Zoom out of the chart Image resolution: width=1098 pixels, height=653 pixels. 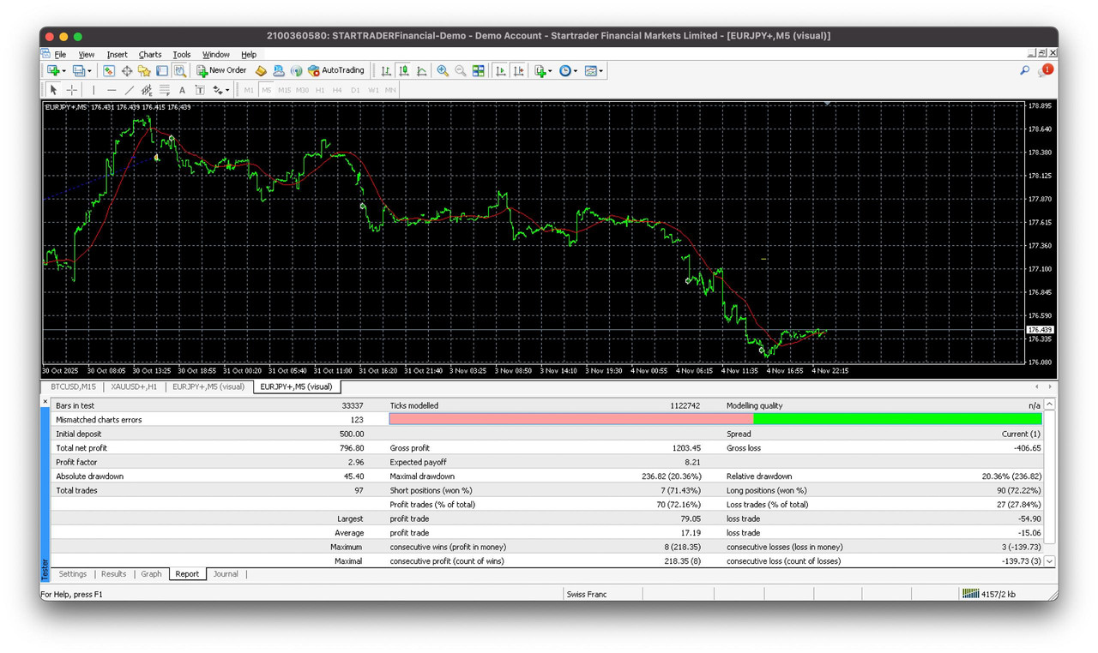coord(461,70)
